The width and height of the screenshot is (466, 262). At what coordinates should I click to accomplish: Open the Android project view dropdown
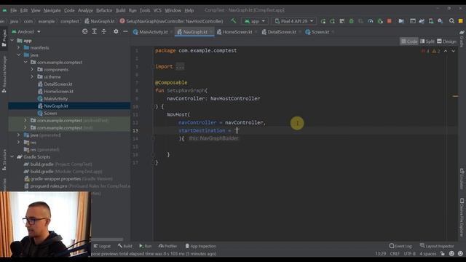[26, 31]
